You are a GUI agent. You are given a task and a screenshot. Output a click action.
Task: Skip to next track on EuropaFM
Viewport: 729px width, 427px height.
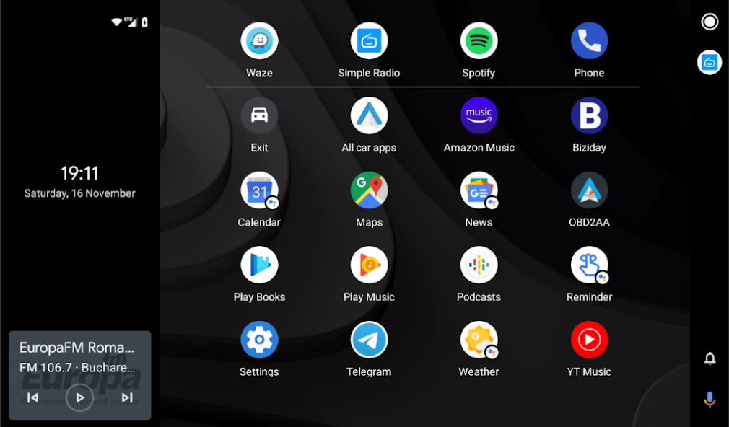coord(127,397)
